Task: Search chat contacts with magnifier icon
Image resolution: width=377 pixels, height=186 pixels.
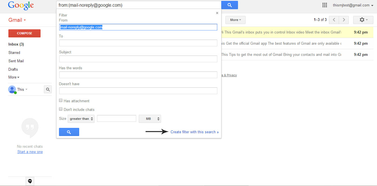Action: point(48,89)
